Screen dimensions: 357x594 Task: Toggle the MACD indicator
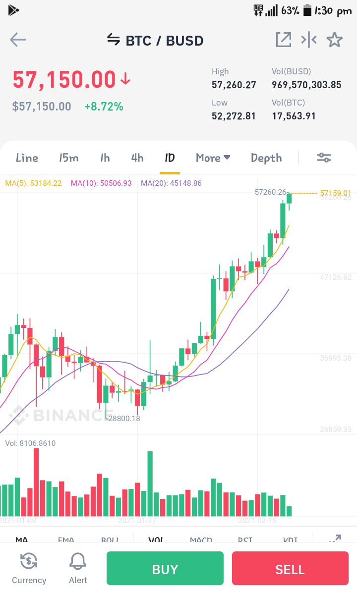[201, 540]
